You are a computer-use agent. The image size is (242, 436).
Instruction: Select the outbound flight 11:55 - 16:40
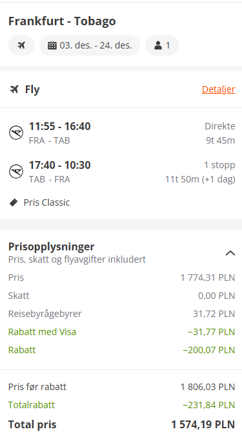click(x=122, y=133)
